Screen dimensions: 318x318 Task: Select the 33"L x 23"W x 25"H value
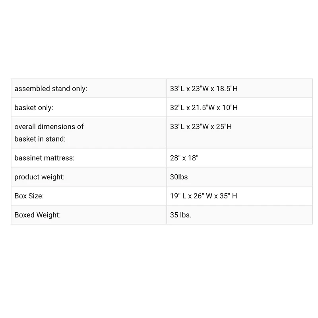(x=200, y=127)
